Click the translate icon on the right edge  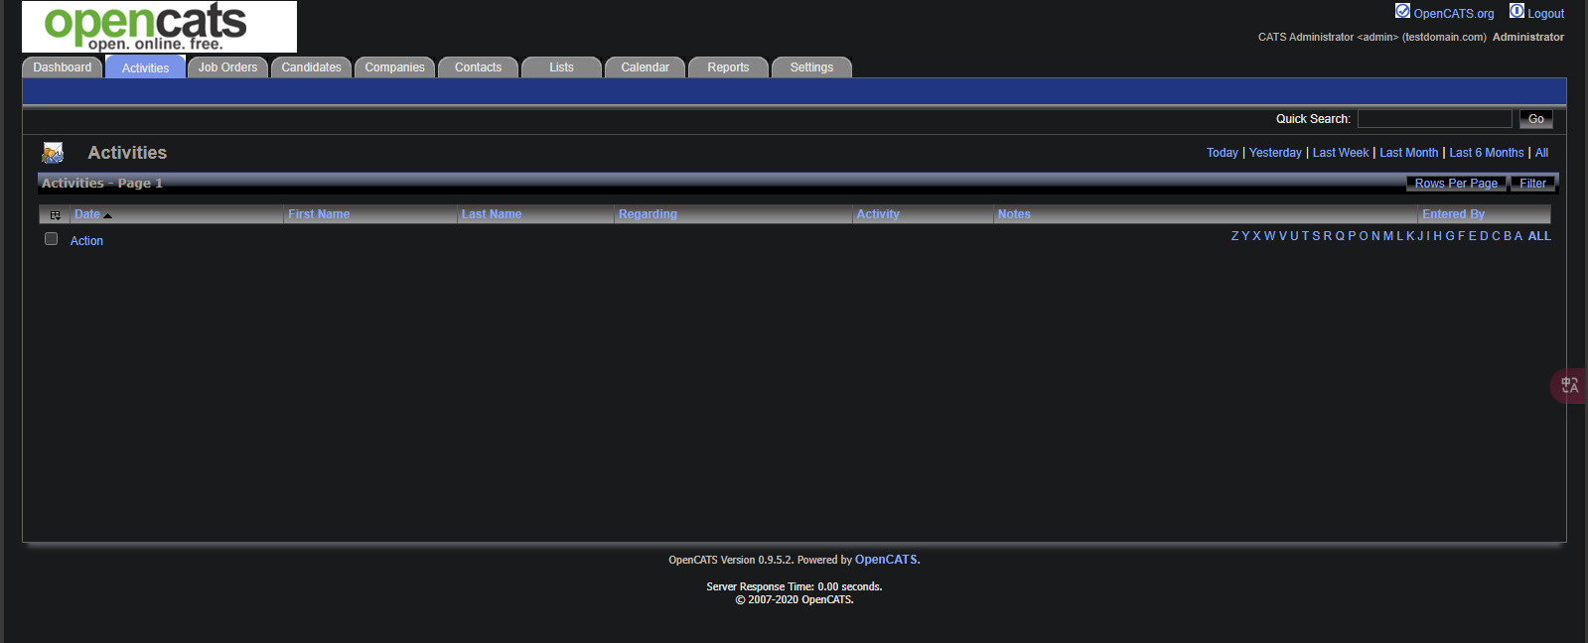click(1569, 385)
